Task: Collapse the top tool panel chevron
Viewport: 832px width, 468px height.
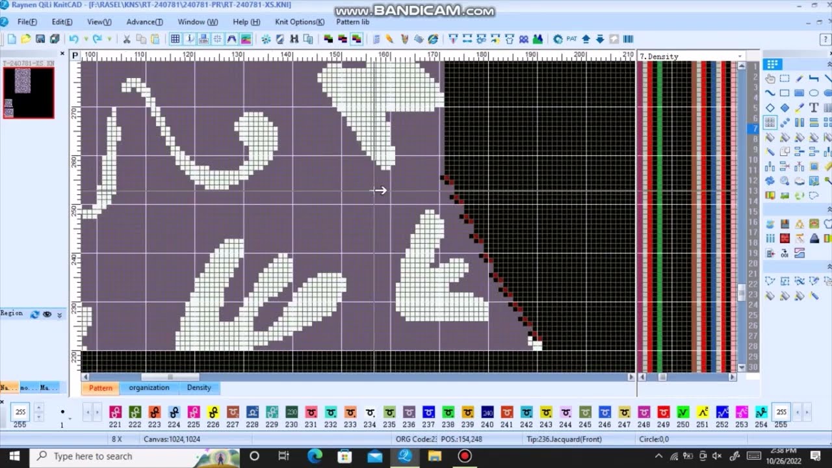Action: 829,64
